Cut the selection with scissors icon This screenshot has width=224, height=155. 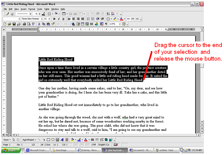point(39,24)
